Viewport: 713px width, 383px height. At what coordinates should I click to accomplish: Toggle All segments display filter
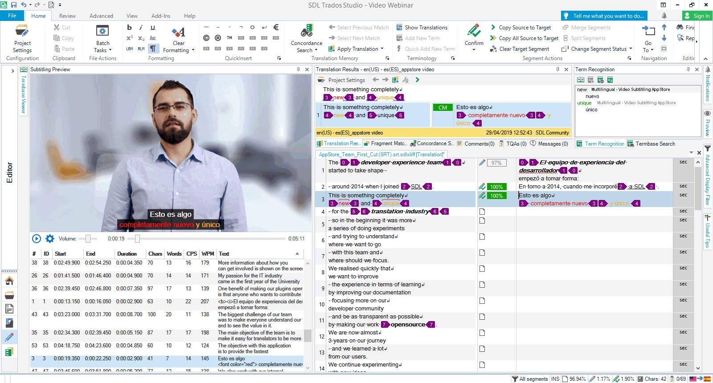[530, 379]
